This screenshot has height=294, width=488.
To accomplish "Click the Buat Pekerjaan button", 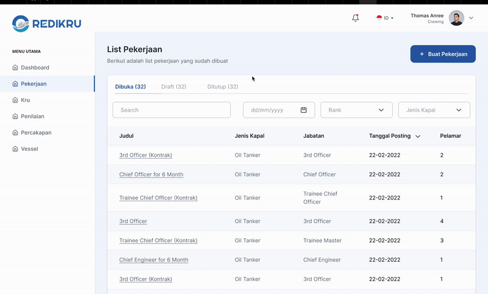I will click(x=443, y=54).
